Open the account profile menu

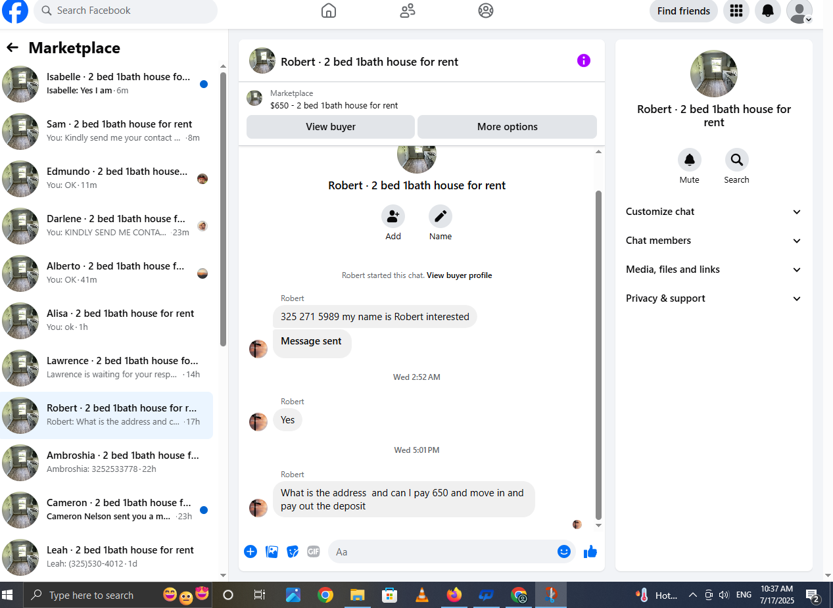(799, 11)
